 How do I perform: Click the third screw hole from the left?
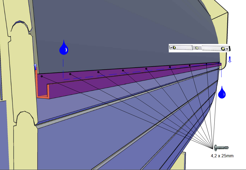pos(98,72)
